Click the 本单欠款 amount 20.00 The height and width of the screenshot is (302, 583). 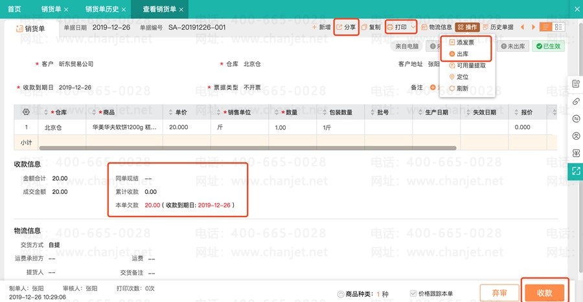pos(152,205)
